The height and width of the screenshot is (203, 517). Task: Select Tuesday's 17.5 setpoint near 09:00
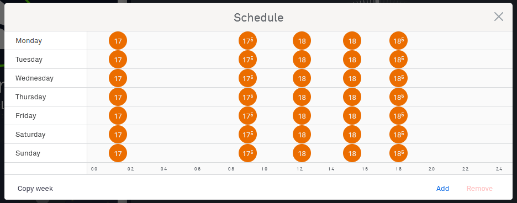(x=247, y=60)
